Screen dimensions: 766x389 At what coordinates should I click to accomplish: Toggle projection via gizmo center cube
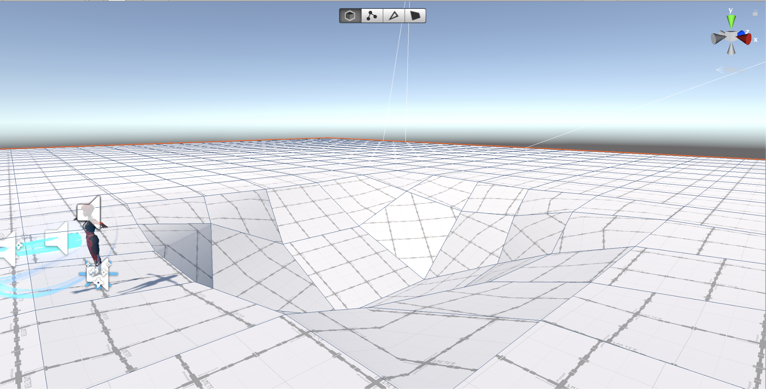coord(731,36)
